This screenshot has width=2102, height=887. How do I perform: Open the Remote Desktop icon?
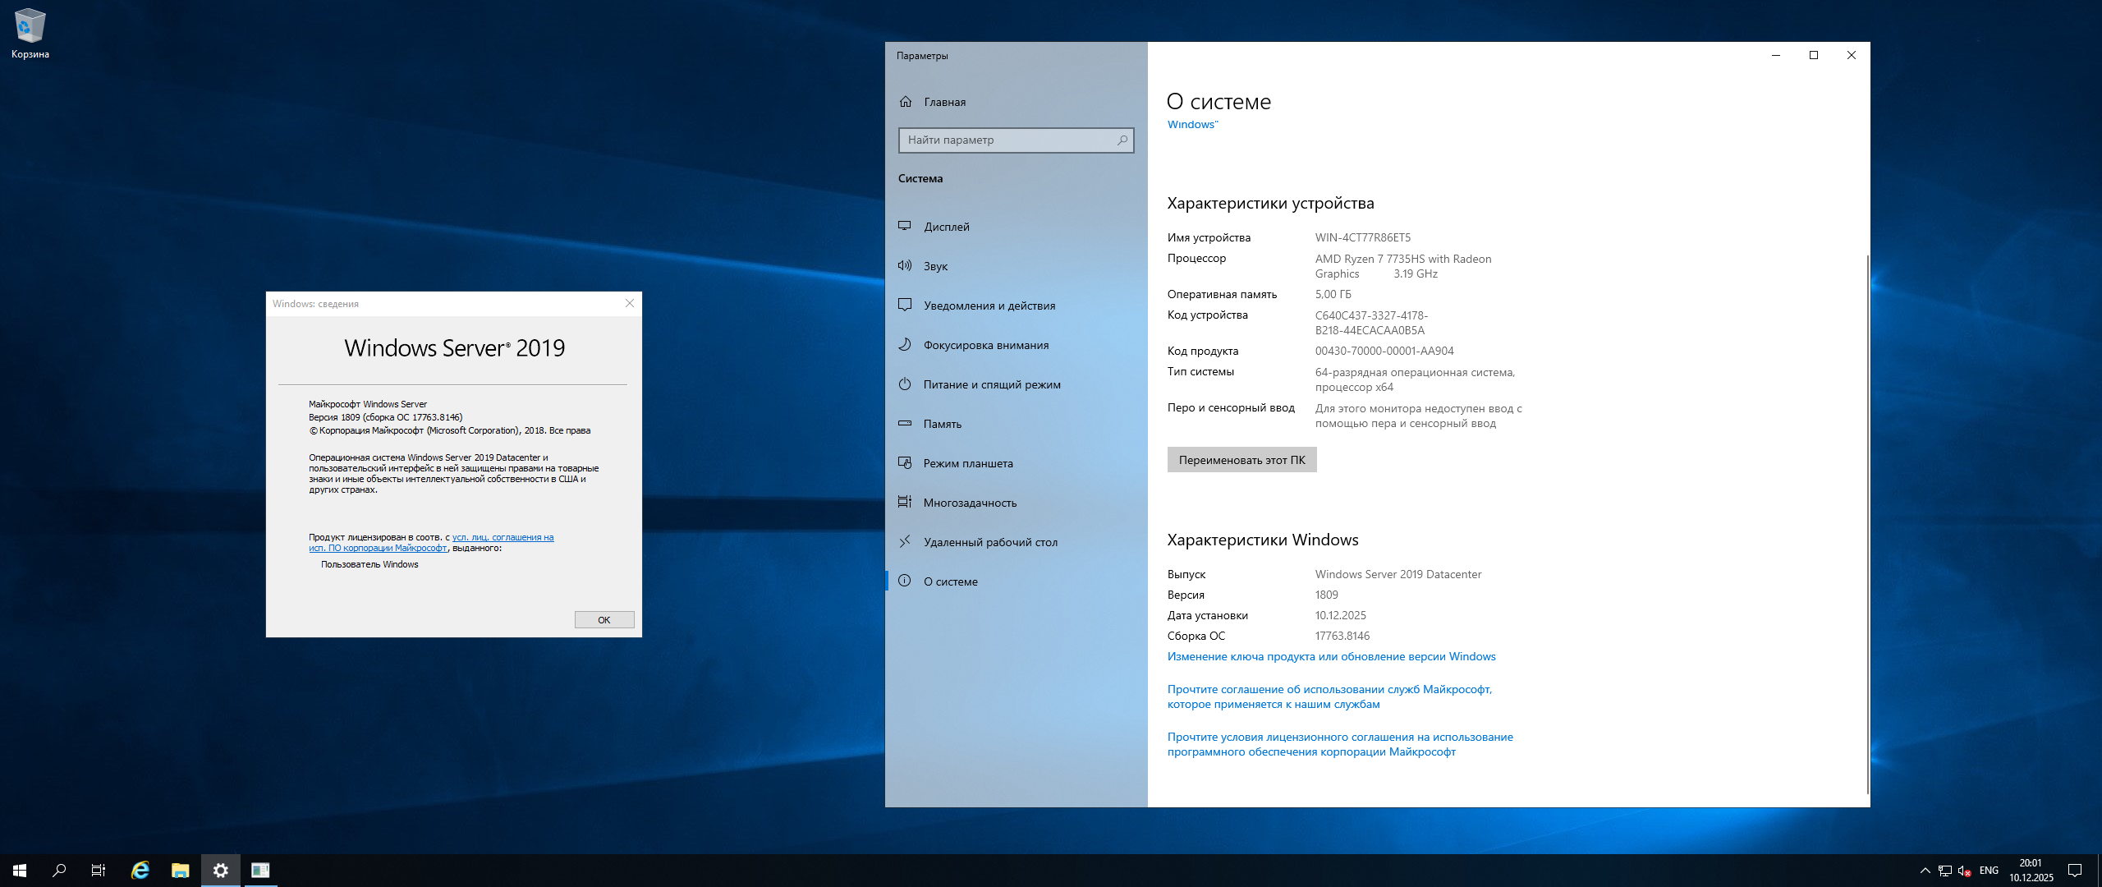tap(905, 541)
